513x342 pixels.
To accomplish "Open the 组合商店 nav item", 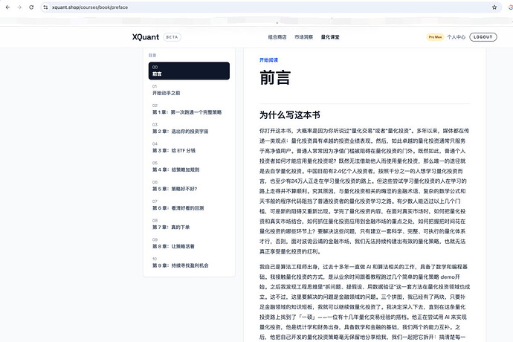I will [x=277, y=37].
